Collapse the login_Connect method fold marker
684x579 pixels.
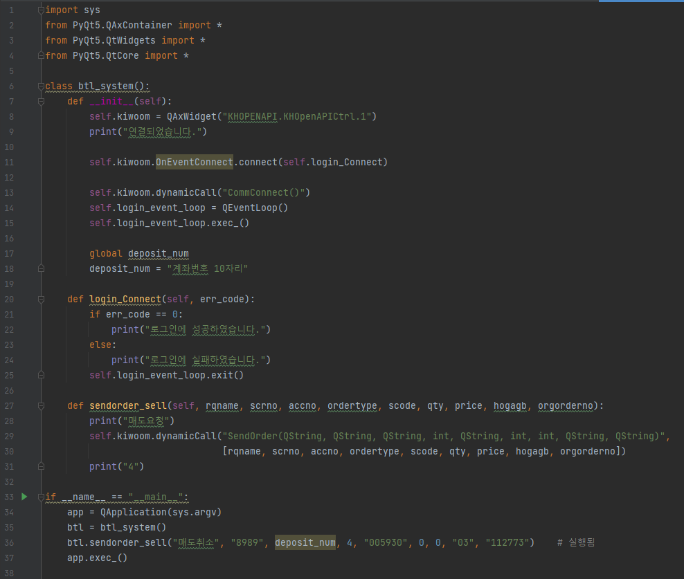pos(41,299)
